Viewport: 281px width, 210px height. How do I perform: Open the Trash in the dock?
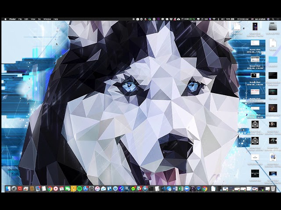pos(273,189)
